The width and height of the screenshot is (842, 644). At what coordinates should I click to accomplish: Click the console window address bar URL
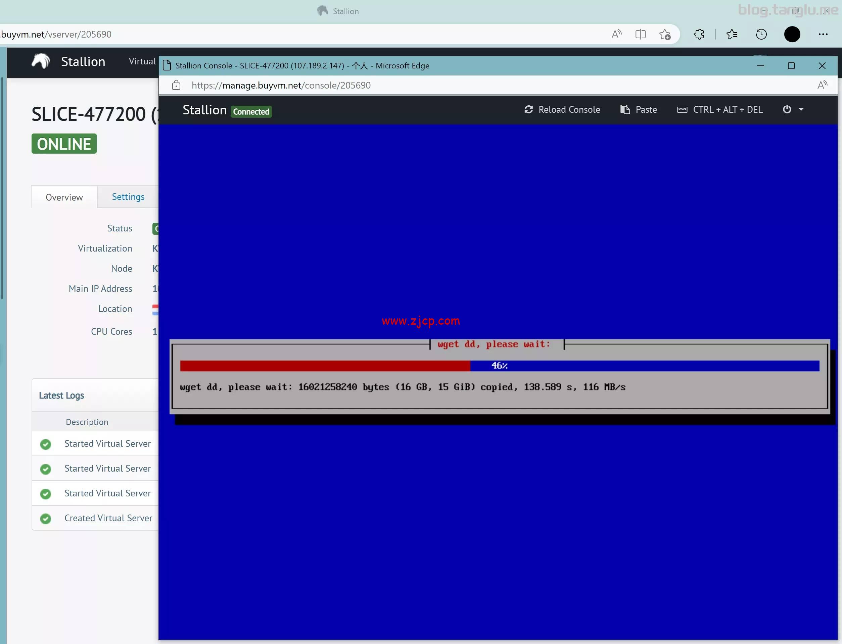pyautogui.click(x=281, y=85)
